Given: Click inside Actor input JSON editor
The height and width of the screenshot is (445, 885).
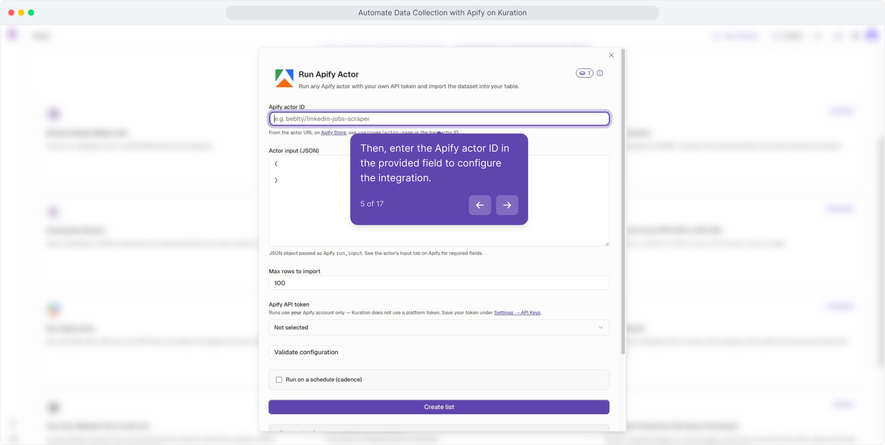Looking at the screenshot, I should tap(439, 201).
